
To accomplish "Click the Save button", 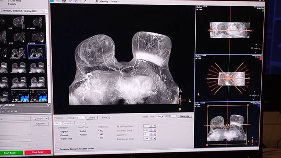I will click(104, 118).
